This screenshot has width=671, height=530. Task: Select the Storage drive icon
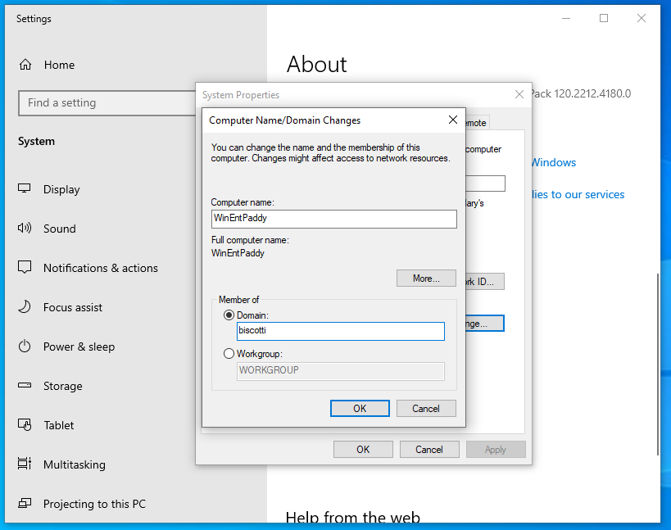(x=25, y=386)
